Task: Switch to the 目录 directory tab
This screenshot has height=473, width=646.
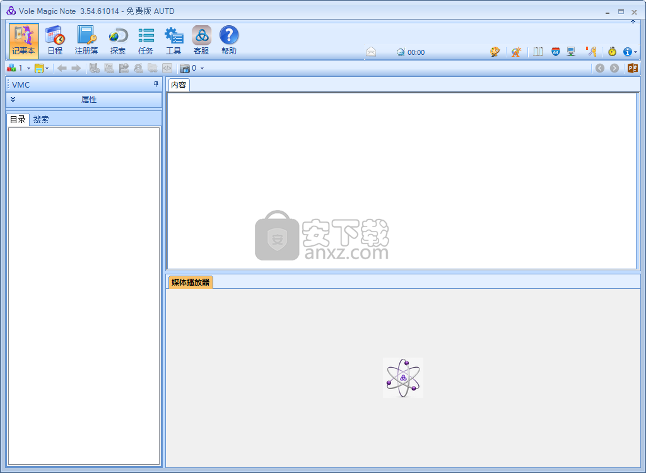Action: [18, 119]
